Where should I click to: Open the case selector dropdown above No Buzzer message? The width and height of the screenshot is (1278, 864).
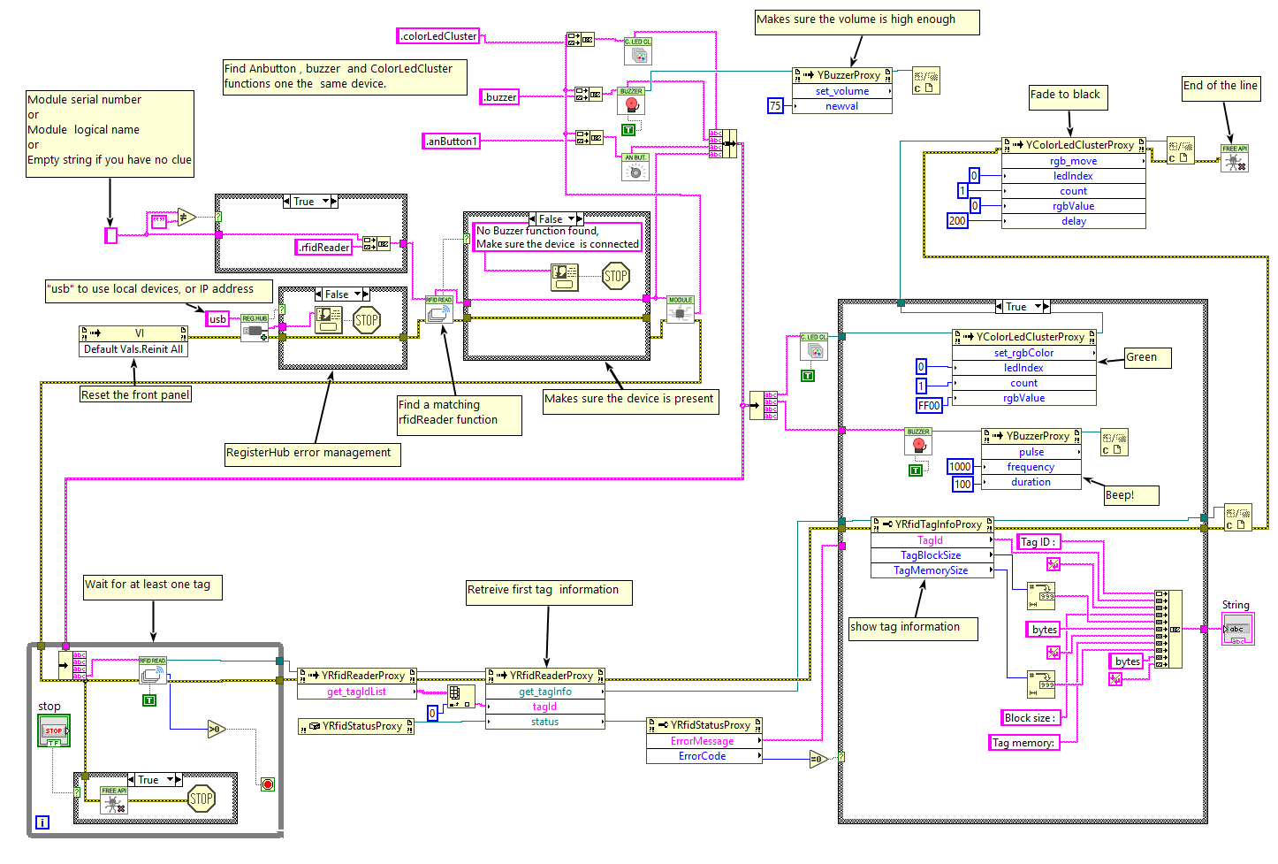pyautogui.click(x=556, y=218)
